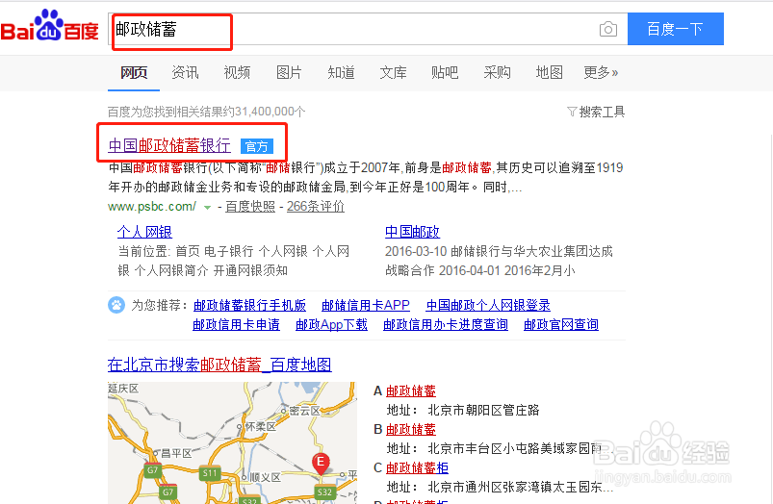Click the 顺义区 label on the map

pyautogui.click(x=265, y=477)
